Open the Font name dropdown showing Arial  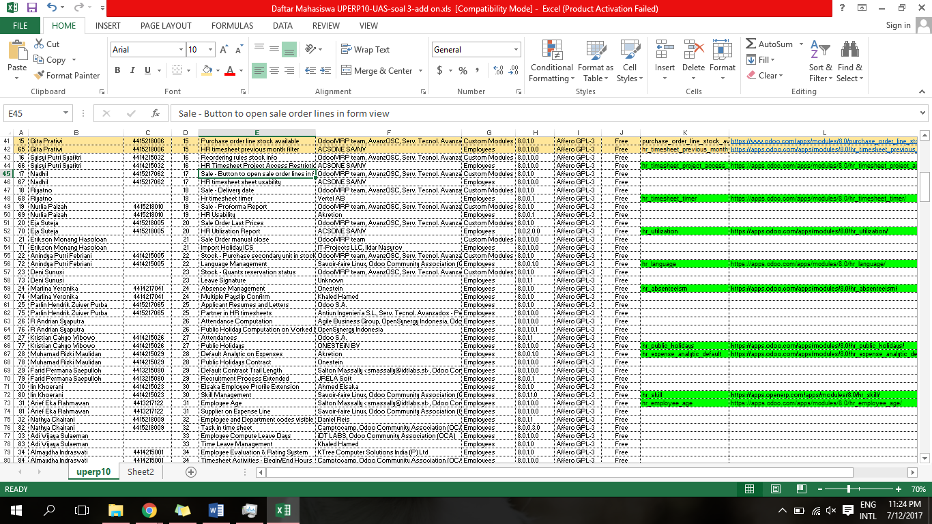point(181,50)
